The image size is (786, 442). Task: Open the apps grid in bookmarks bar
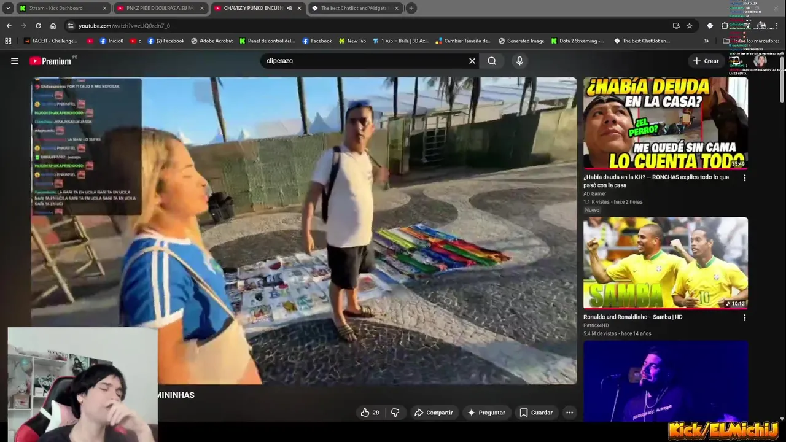pyautogui.click(x=8, y=41)
